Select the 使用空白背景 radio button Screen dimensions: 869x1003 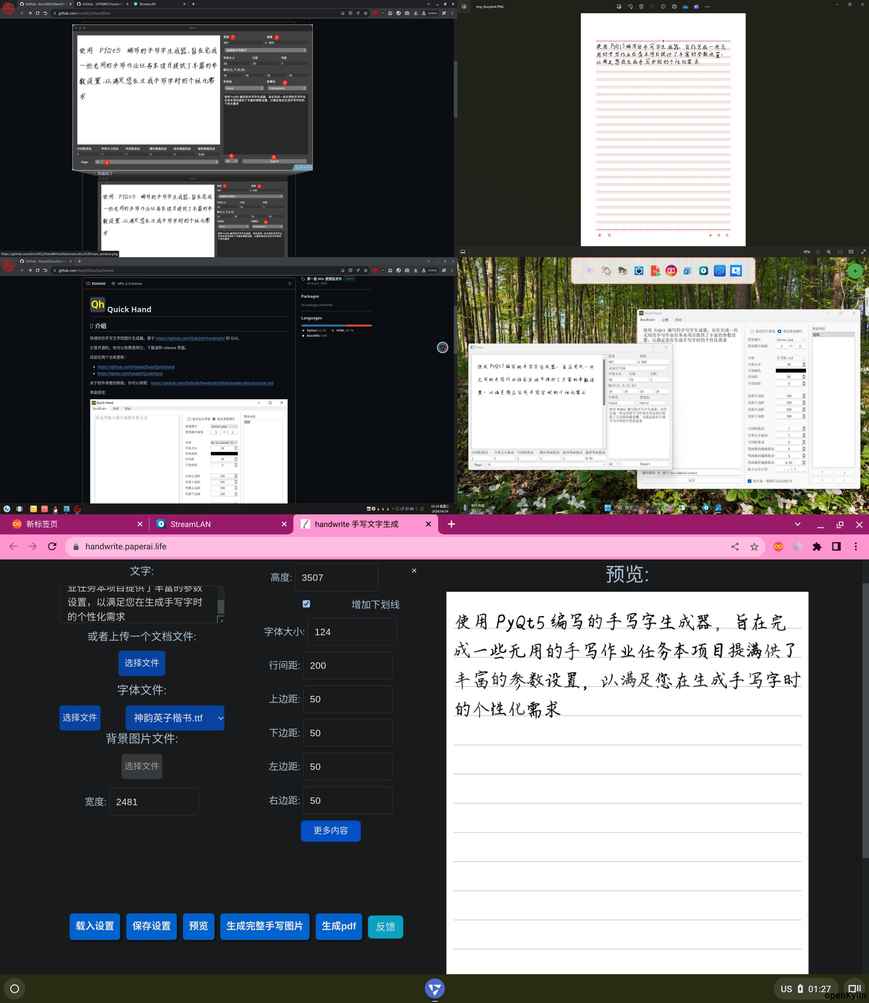tap(752, 332)
